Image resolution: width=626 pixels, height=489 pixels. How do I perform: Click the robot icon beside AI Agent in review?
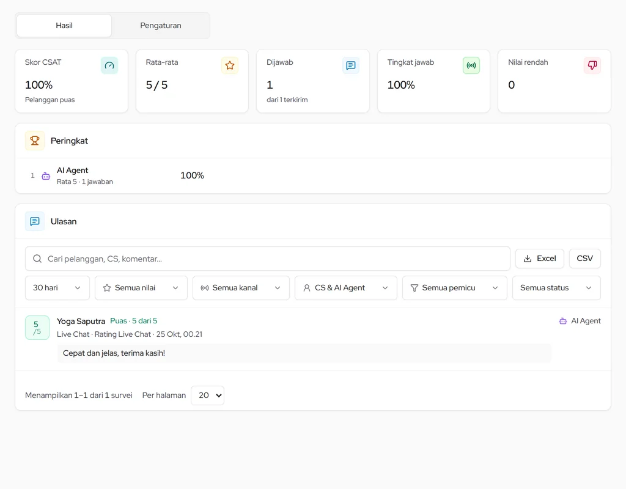tap(563, 321)
